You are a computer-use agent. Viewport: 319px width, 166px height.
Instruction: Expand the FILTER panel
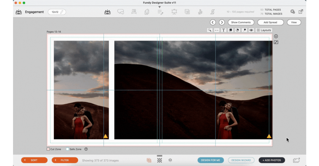tap(65, 160)
